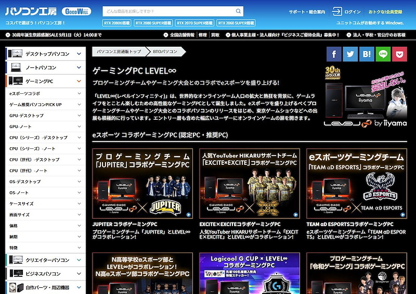Image resolution: width=416 pixels, height=294 pixels.
Task: Click arrow icon on TEAM αD ESPORTS banner
Action: pyautogui.click(x=402, y=215)
